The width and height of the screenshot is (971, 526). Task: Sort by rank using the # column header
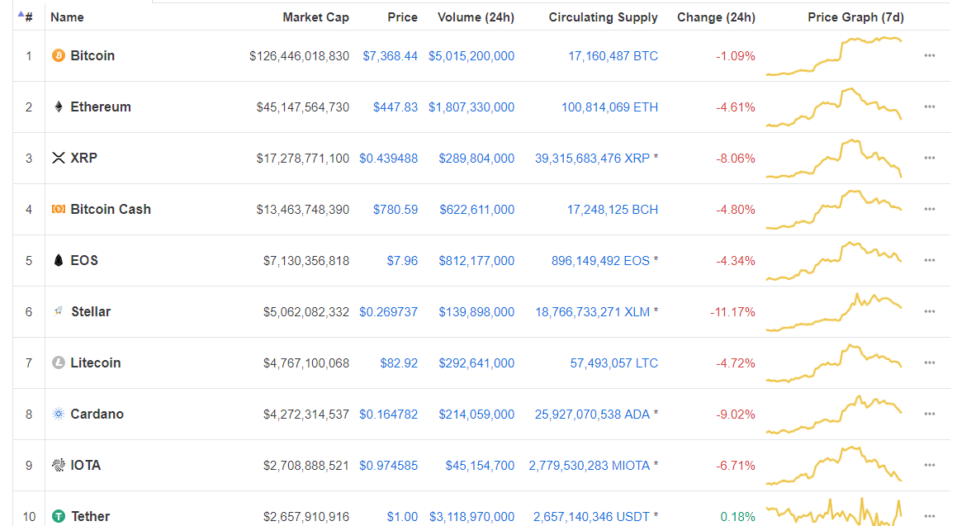(x=28, y=17)
